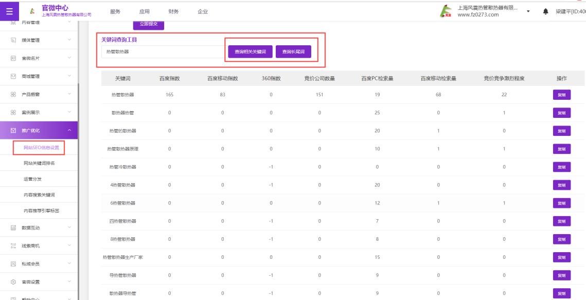Viewport: 586px width, 300px height.
Task: Click the 商城管理 sidebar icon
Action: [x=14, y=76]
